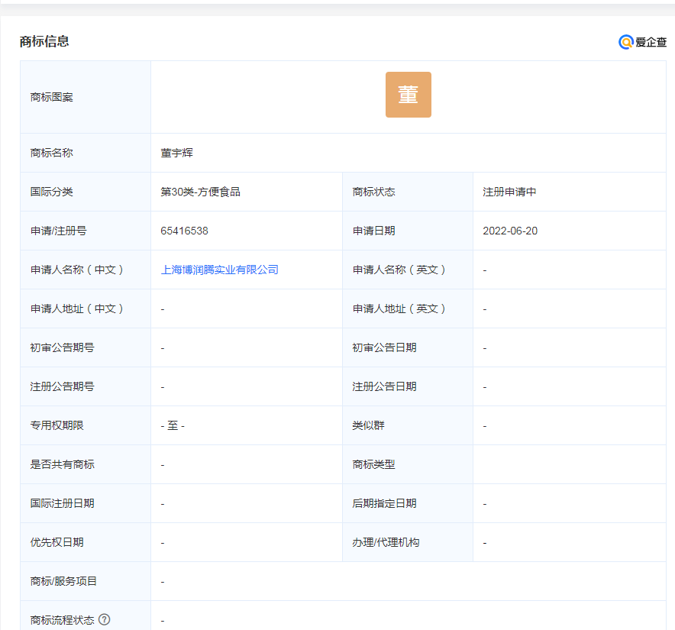The height and width of the screenshot is (630, 675).
Task: Click the 申请人地址（英文）label
Action: pos(399,309)
